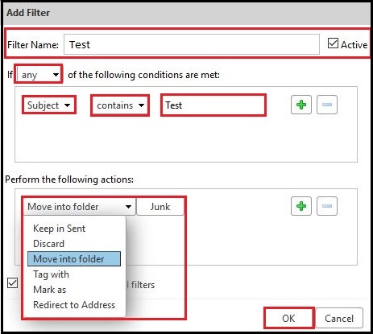Remove the Subject condition with minus button
The width and height of the screenshot is (373, 334).
click(x=327, y=105)
